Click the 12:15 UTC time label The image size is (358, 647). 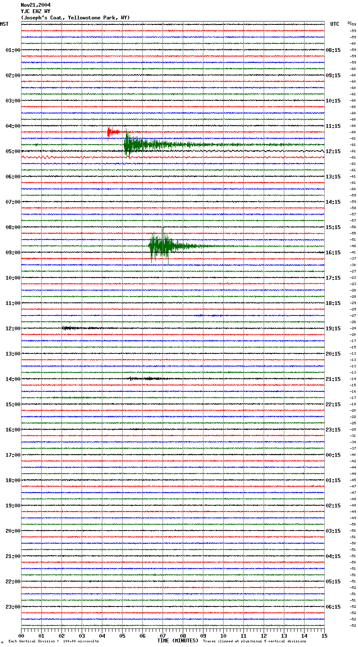point(333,151)
